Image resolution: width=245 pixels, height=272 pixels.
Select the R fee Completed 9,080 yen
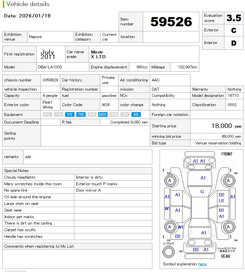pos(129,122)
